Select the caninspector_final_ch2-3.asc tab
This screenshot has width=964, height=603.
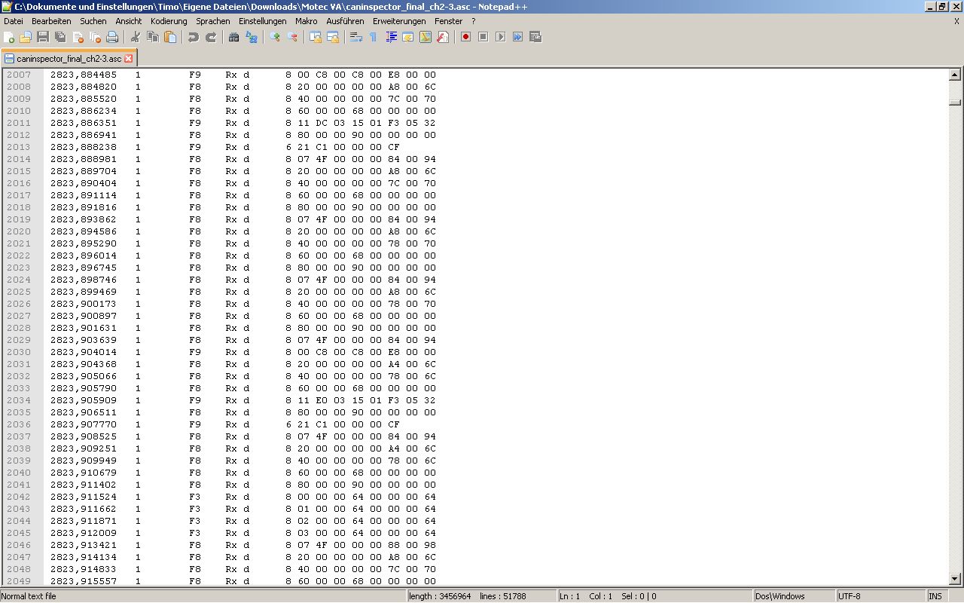pyautogui.click(x=69, y=58)
